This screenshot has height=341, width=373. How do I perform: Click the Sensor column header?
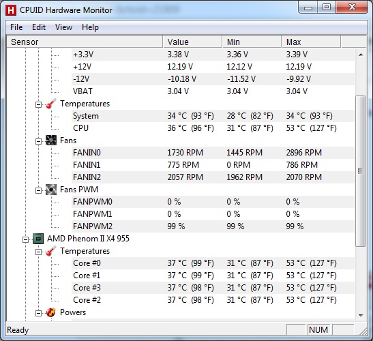(x=85, y=42)
